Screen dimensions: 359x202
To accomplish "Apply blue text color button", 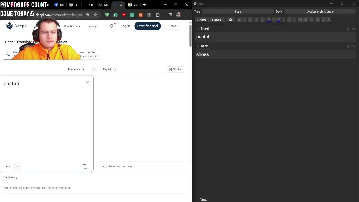I will coord(269,20).
